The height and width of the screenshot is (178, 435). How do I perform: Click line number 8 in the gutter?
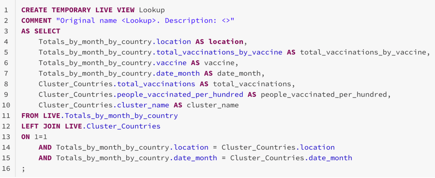[x=6, y=84]
